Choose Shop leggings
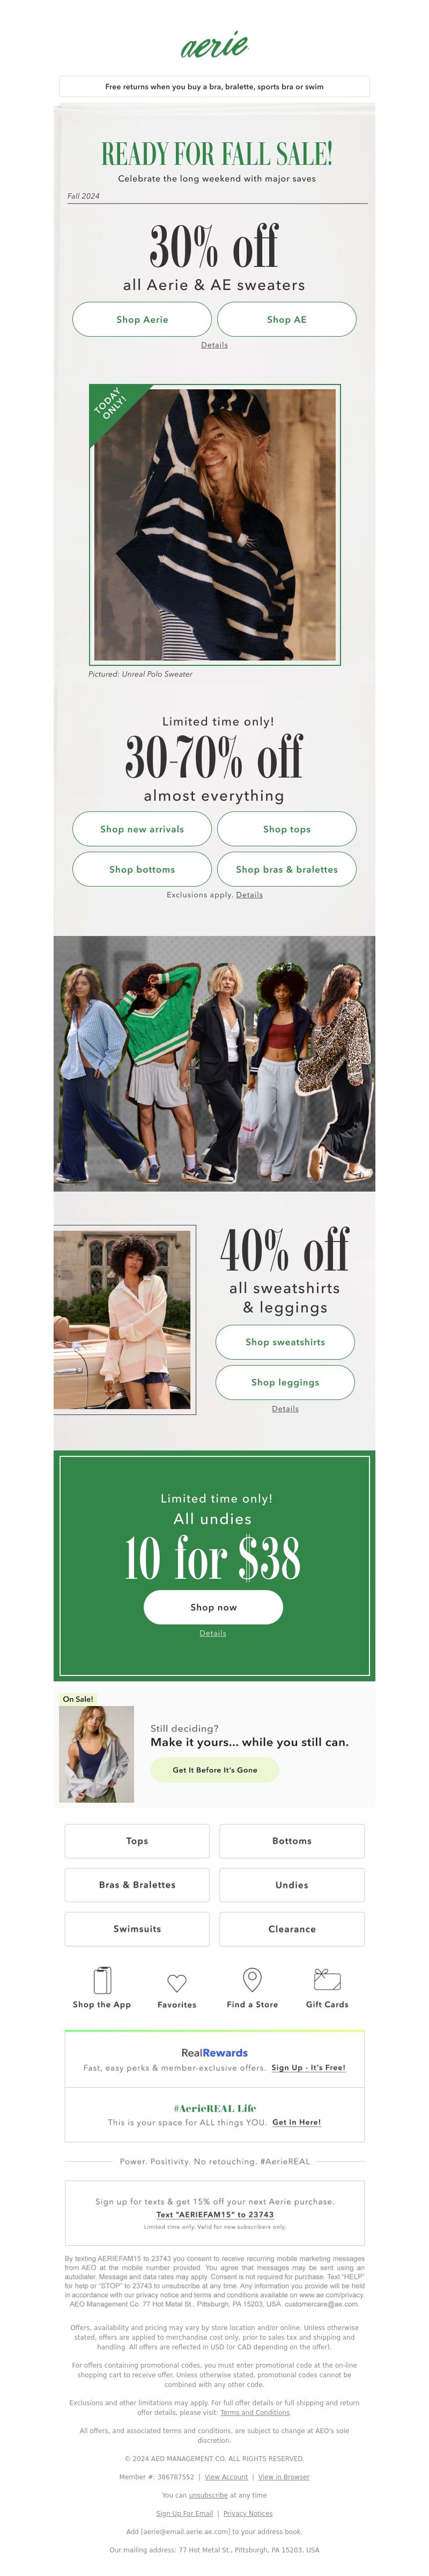 [285, 1382]
